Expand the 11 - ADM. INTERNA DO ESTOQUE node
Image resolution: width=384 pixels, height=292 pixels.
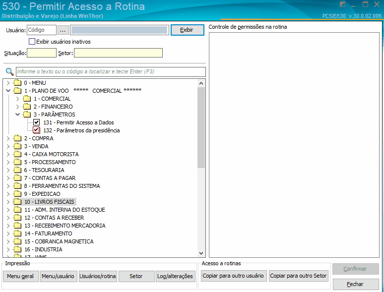point(8,210)
